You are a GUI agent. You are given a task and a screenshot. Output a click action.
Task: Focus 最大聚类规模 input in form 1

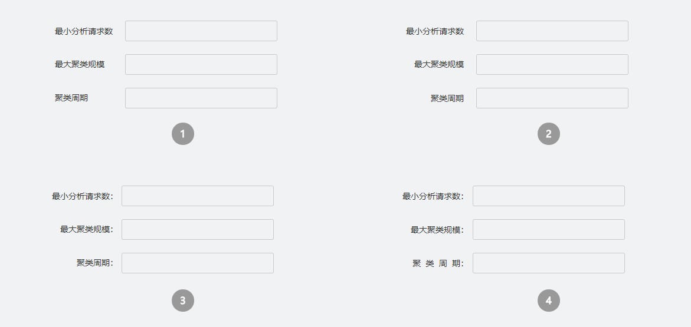pos(201,65)
